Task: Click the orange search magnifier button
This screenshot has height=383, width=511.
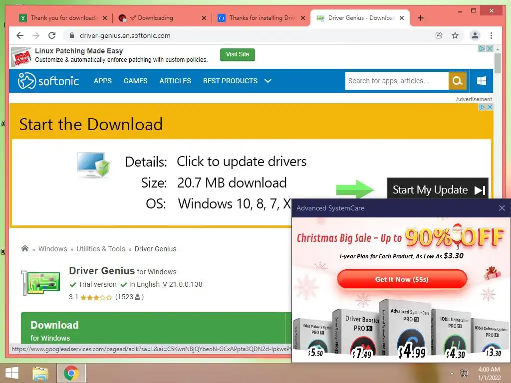Action: pyautogui.click(x=457, y=81)
